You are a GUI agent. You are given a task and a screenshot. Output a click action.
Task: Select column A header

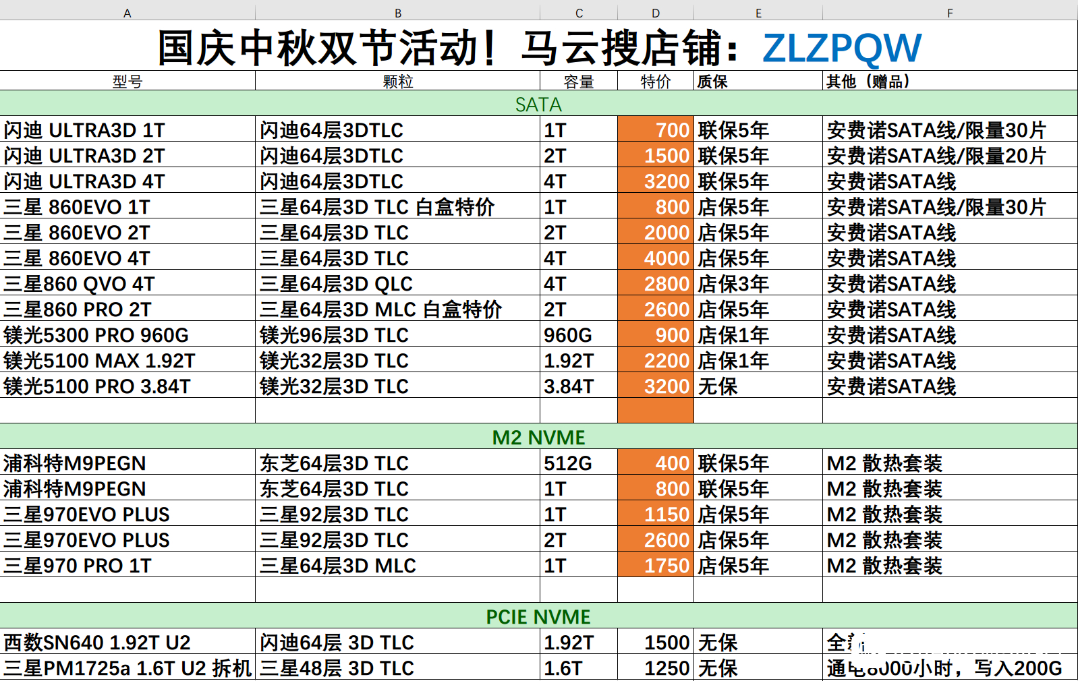point(127,13)
